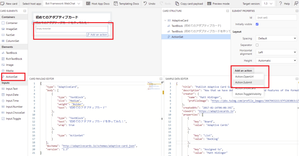Select the ImageSet element
Viewport: 299px width, 156px height.
click(14, 29)
